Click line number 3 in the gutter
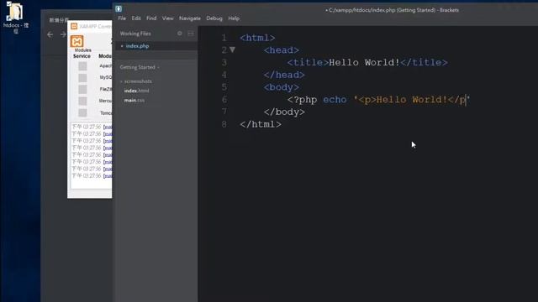The image size is (538, 302). pos(224,62)
